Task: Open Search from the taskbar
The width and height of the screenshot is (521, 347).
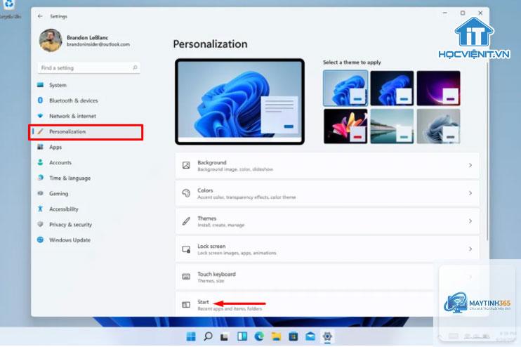Action: point(208,336)
